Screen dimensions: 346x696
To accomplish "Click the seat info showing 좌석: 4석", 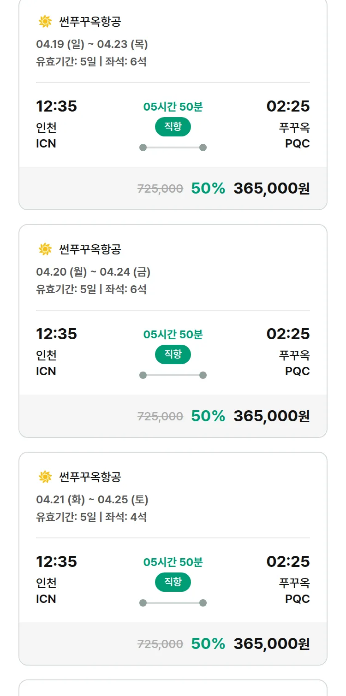I will [126, 517].
